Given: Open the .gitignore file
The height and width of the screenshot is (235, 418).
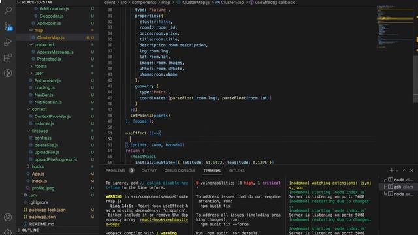Looking at the screenshot, I should pos(39,202).
